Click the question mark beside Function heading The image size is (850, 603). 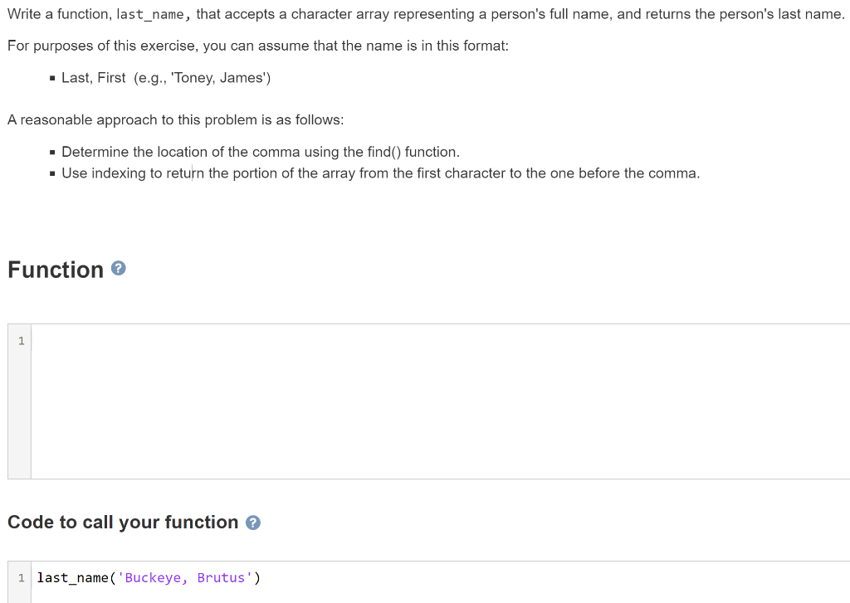pyautogui.click(x=118, y=269)
